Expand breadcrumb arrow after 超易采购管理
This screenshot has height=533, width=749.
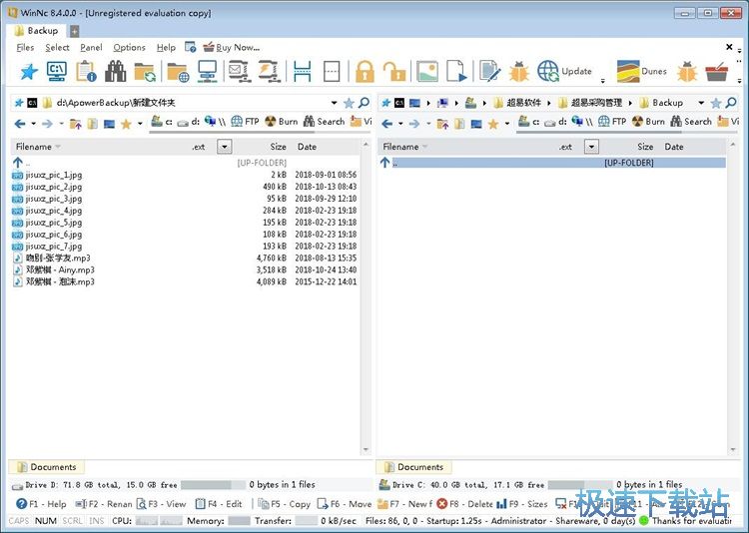pos(630,103)
